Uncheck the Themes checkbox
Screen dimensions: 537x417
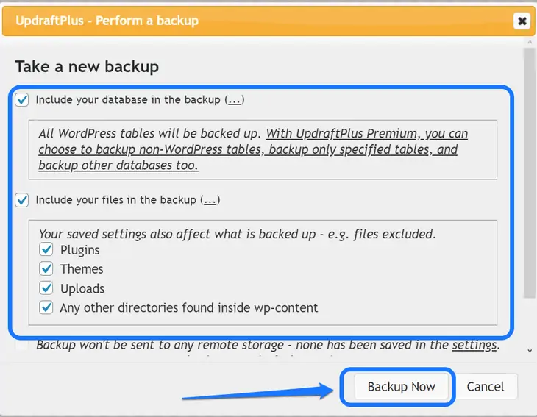point(46,269)
